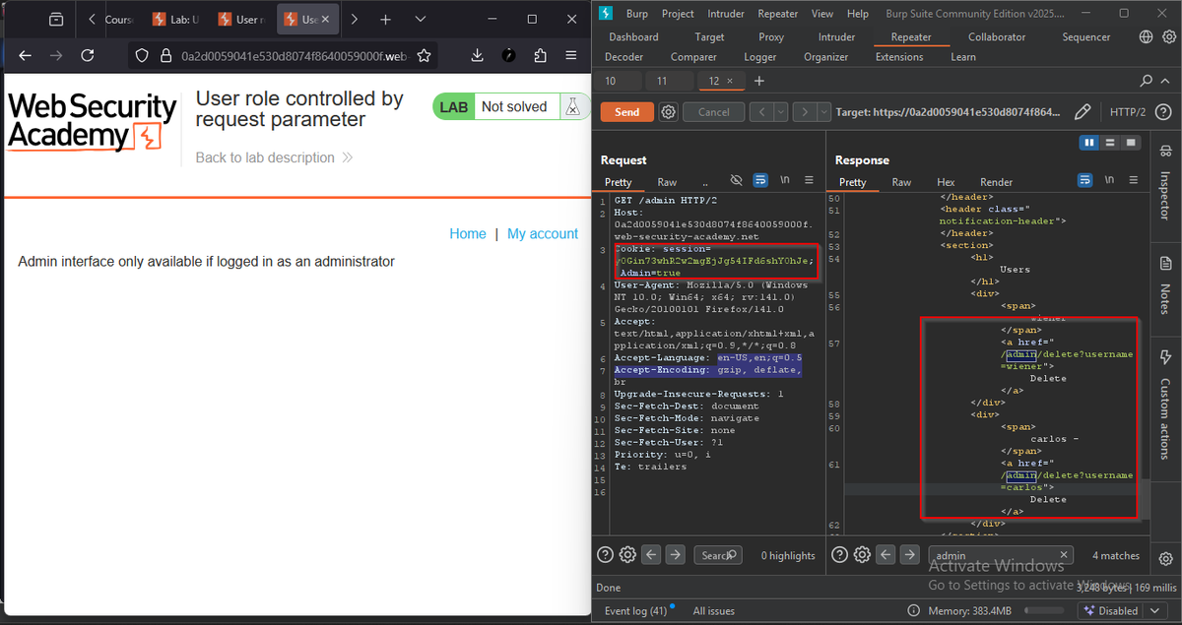
Task: Open the Response panel hamburger menu
Action: [1134, 181]
